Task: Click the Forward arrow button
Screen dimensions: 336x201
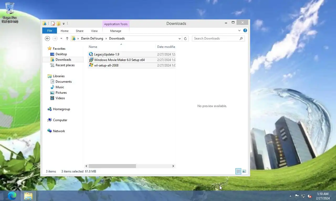Action: 55,38
